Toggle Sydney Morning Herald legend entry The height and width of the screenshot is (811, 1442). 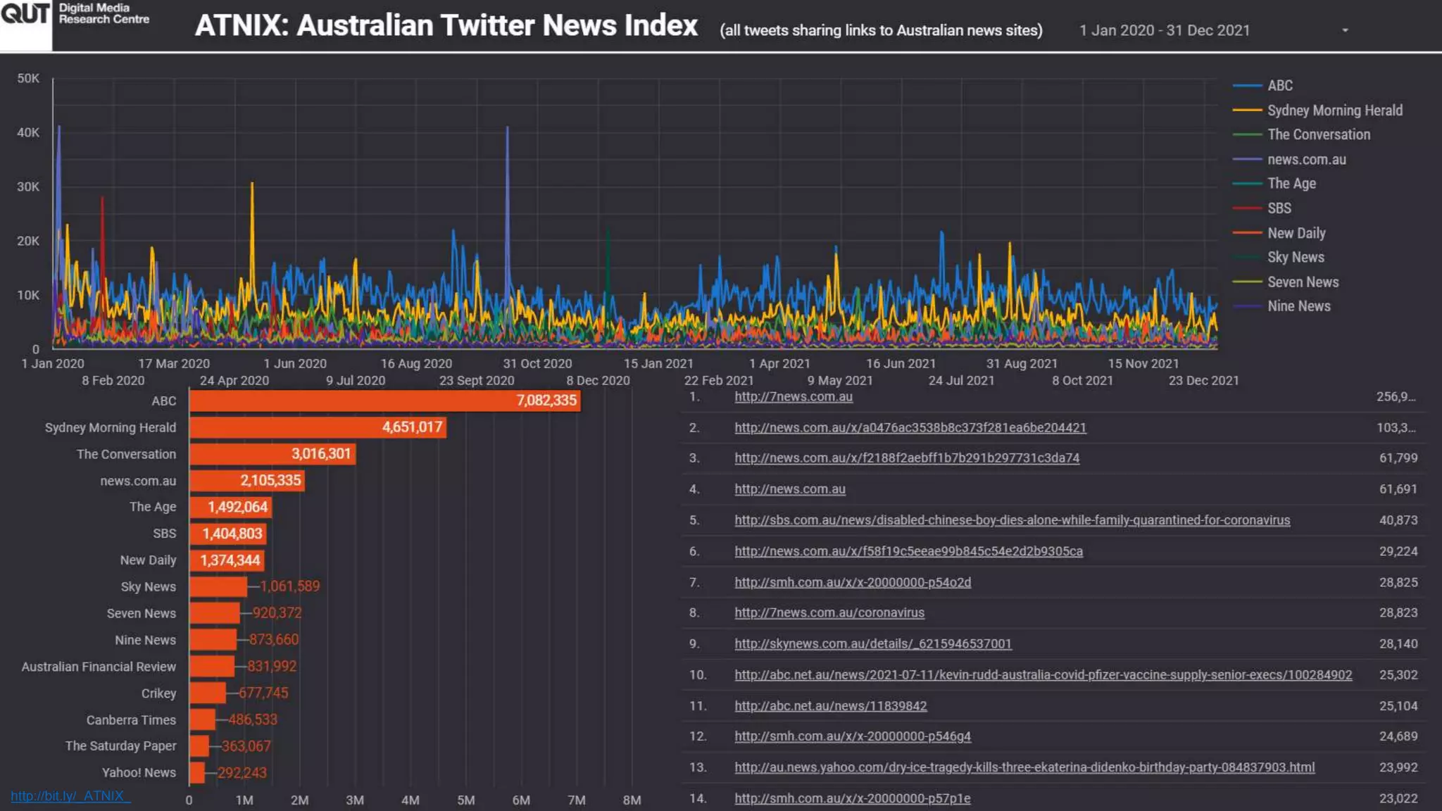(1334, 111)
